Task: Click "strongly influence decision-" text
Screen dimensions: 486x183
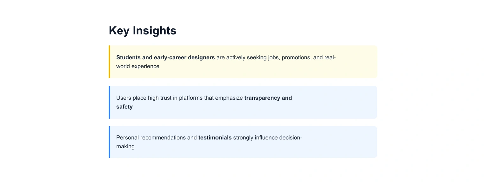Action: click(x=268, y=138)
